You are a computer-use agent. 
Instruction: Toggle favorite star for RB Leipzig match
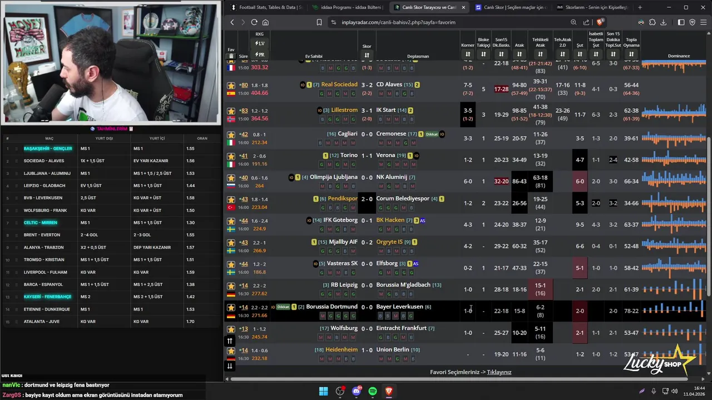coord(231,286)
